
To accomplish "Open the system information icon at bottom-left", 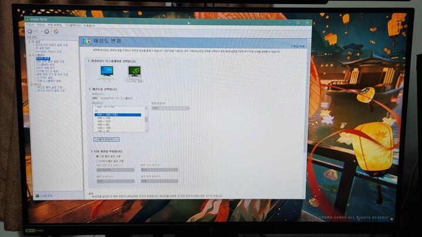I will pos(36,195).
